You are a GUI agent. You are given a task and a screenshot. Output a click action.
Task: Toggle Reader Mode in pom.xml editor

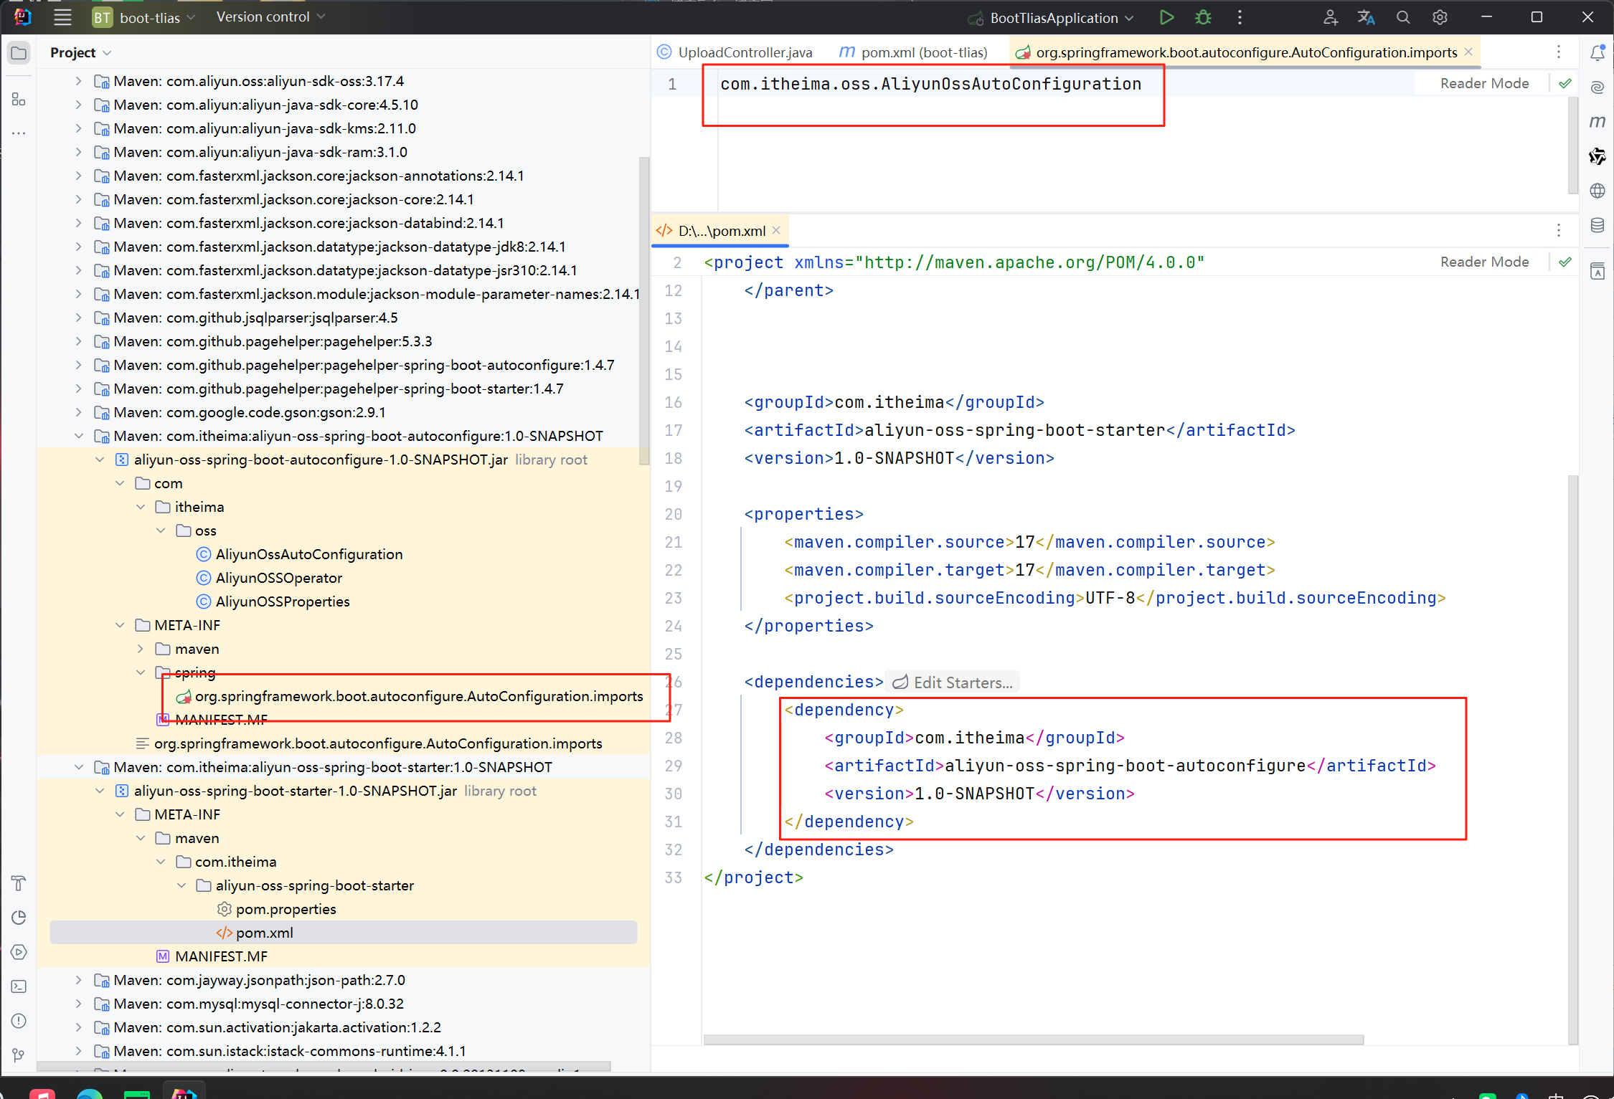(1484, 262)
